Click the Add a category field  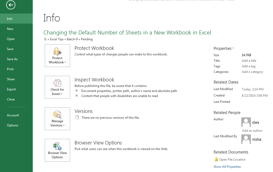tap(252, 72)
